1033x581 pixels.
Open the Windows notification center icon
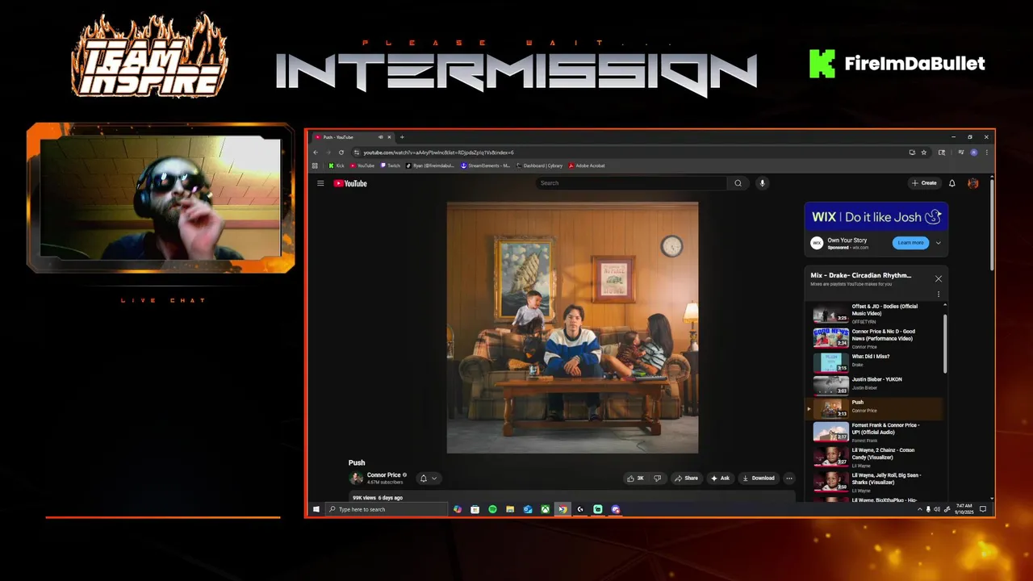[x=983, y=509]
